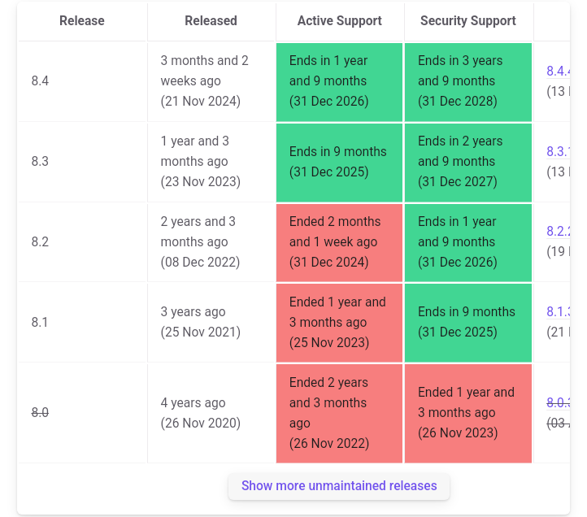Click green security support cell ending 31 Dec 2028

click(467, 81)
